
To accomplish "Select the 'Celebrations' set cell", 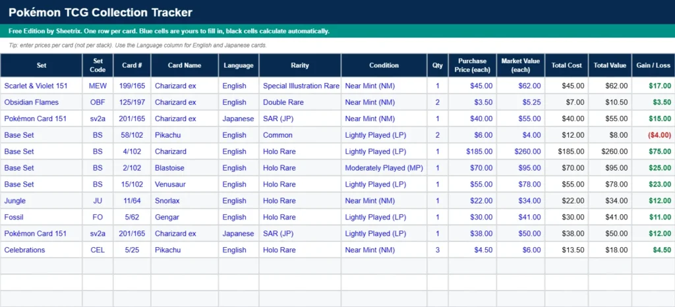I will [42, 250].
